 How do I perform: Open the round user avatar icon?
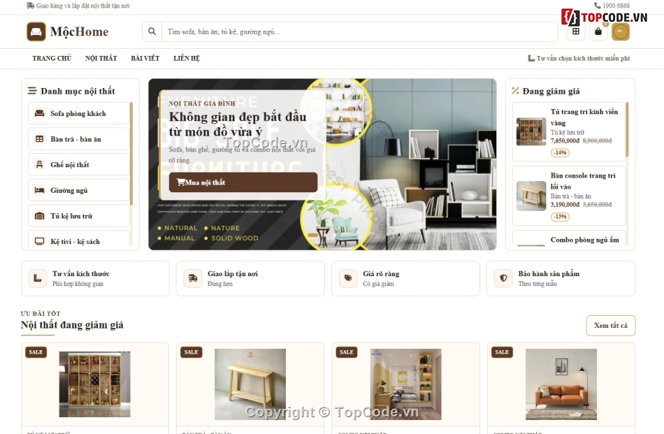click(621, 31)
